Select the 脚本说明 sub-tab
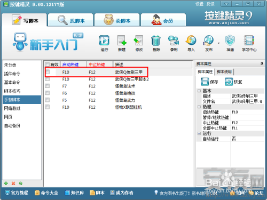Screen dimensions: 267x200 click(224, 71)
